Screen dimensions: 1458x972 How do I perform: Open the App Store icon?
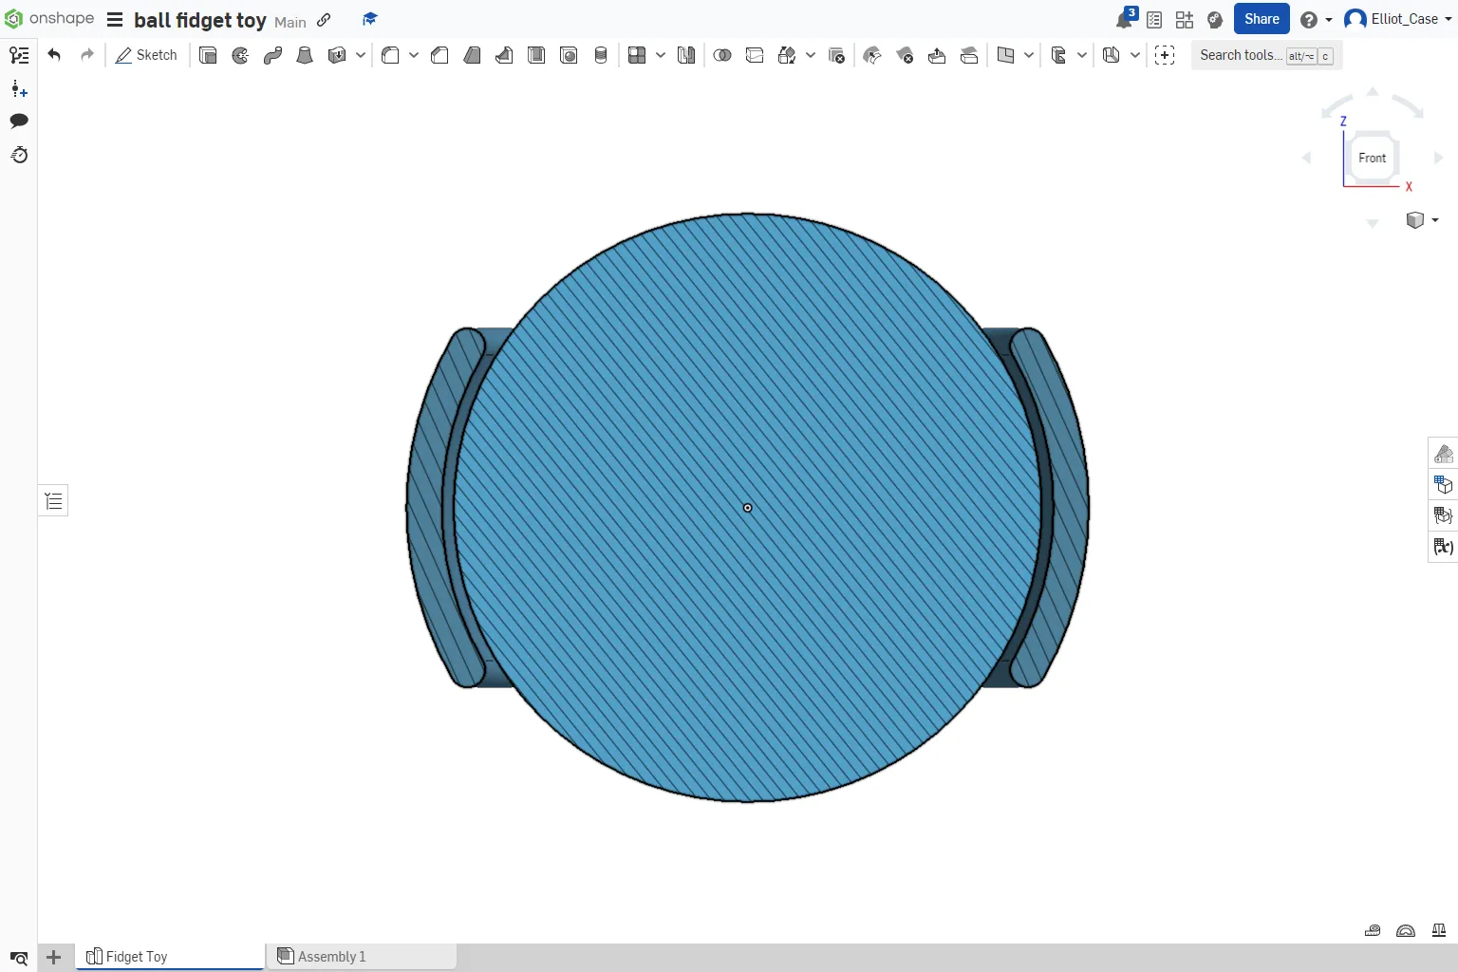pyautogui.click(x=1185, y=19)
